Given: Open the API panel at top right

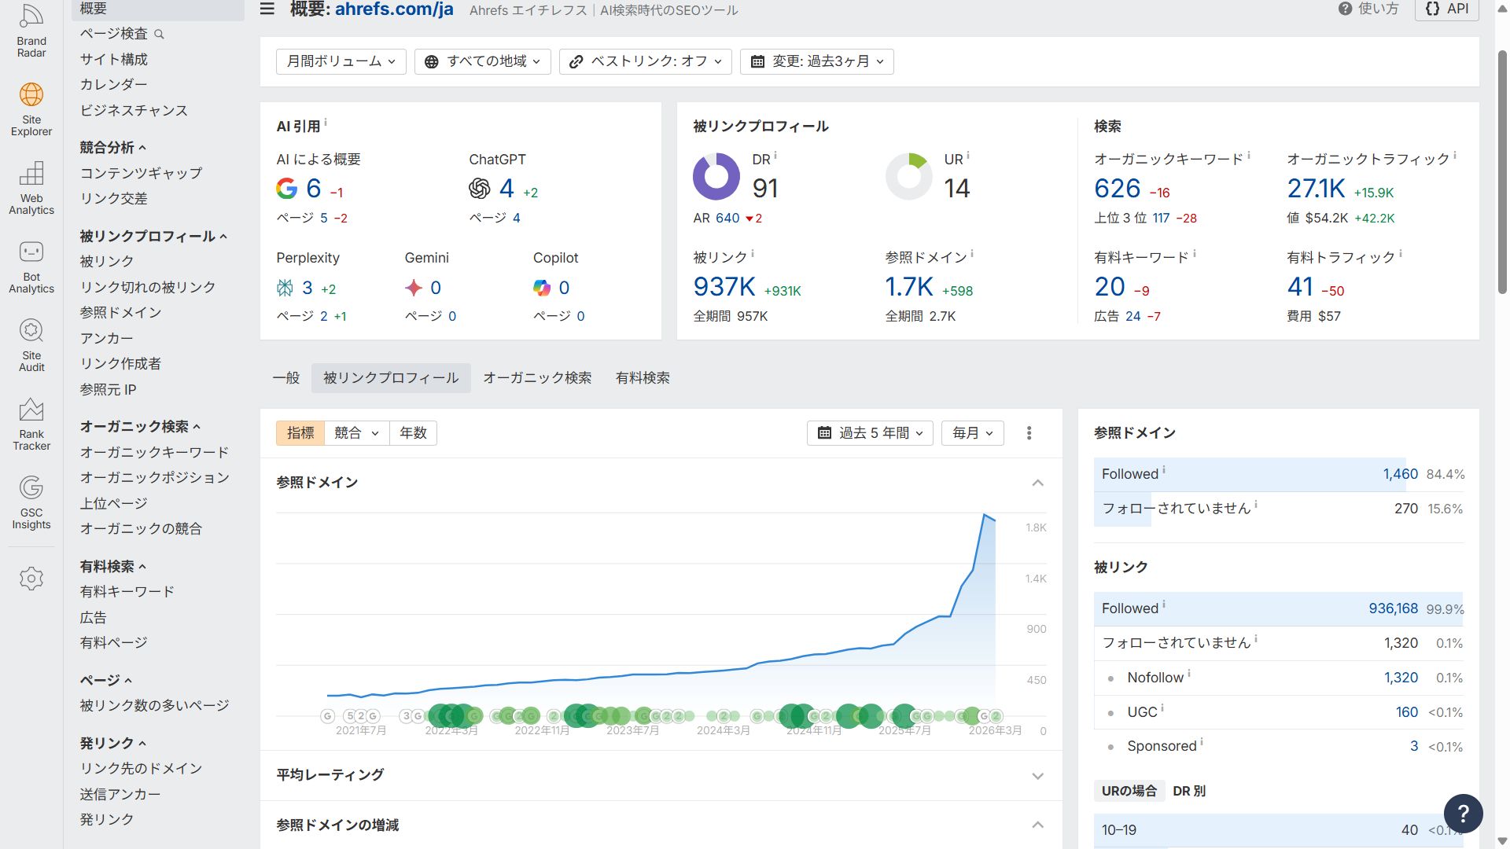Looking at the screenshot, I should [1446, 9].
